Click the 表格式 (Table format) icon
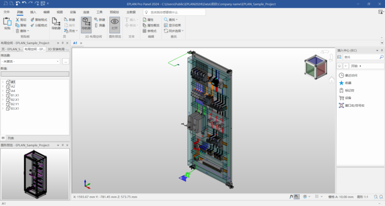Image resolution: width=385 pixels, height=206 pixels. [144, 31]
